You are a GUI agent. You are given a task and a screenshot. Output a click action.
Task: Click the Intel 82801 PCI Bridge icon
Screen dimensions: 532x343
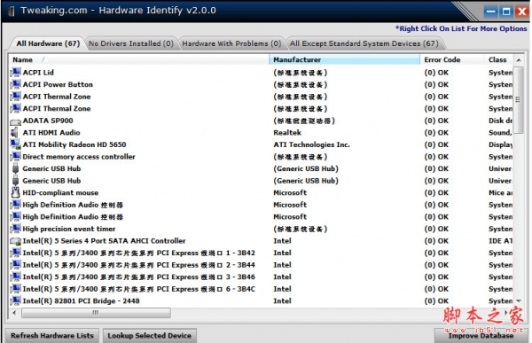click(16, 301)
